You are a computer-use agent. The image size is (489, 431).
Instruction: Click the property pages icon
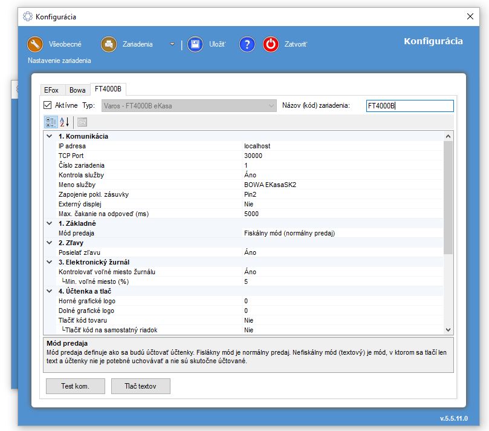click(x=82, y=122)
